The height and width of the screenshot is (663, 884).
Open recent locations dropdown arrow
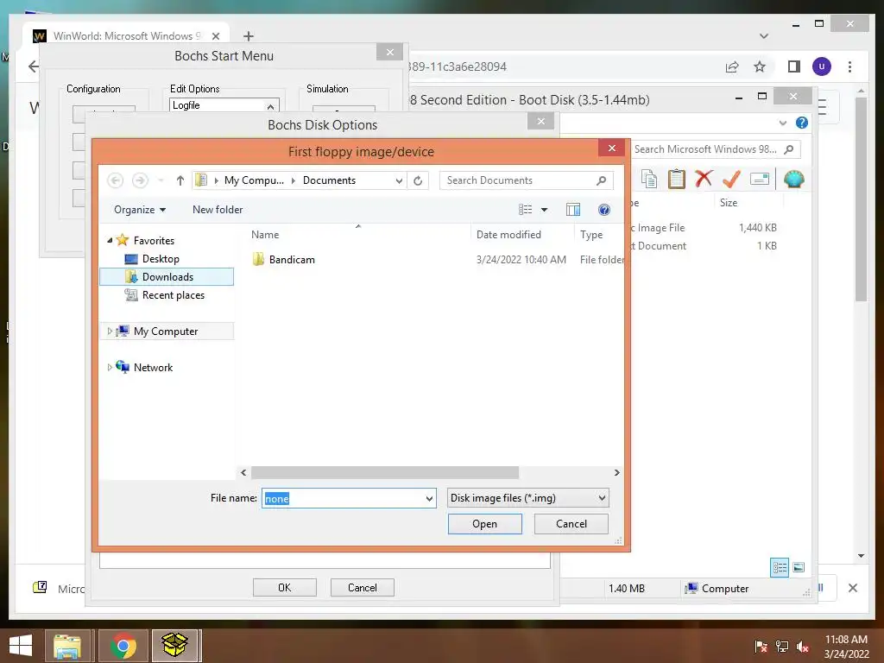161,180
